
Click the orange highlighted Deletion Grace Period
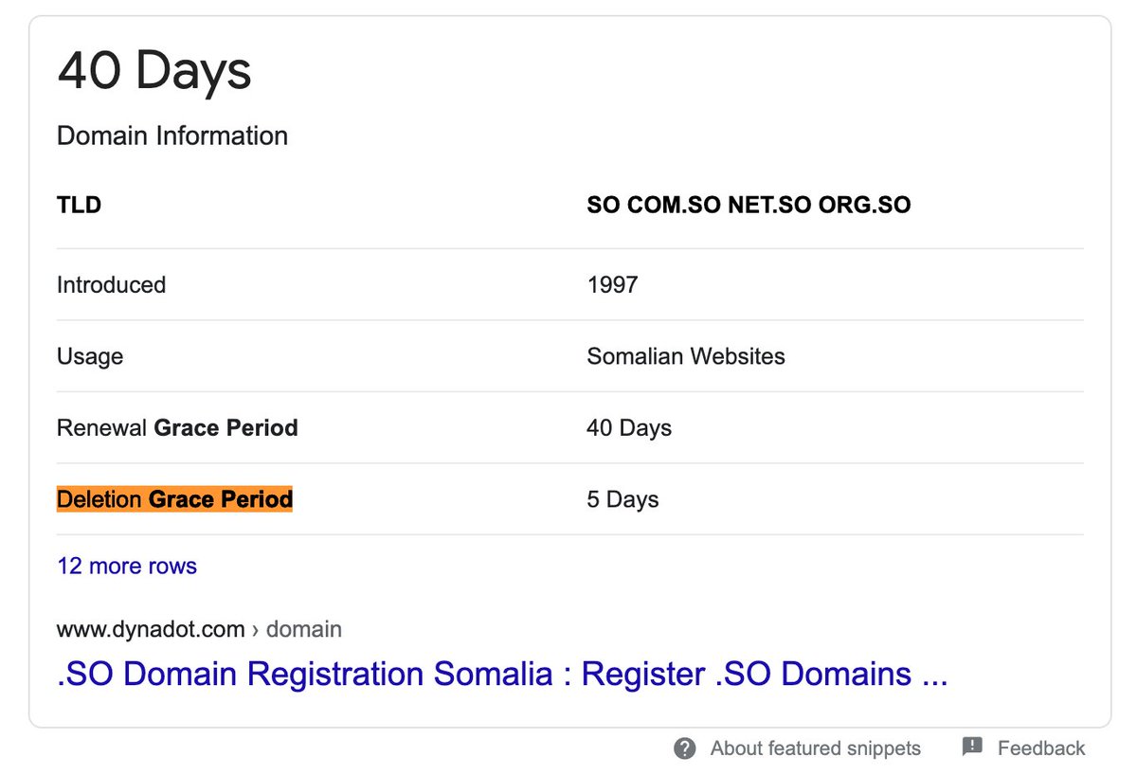[x=175, y=499]
